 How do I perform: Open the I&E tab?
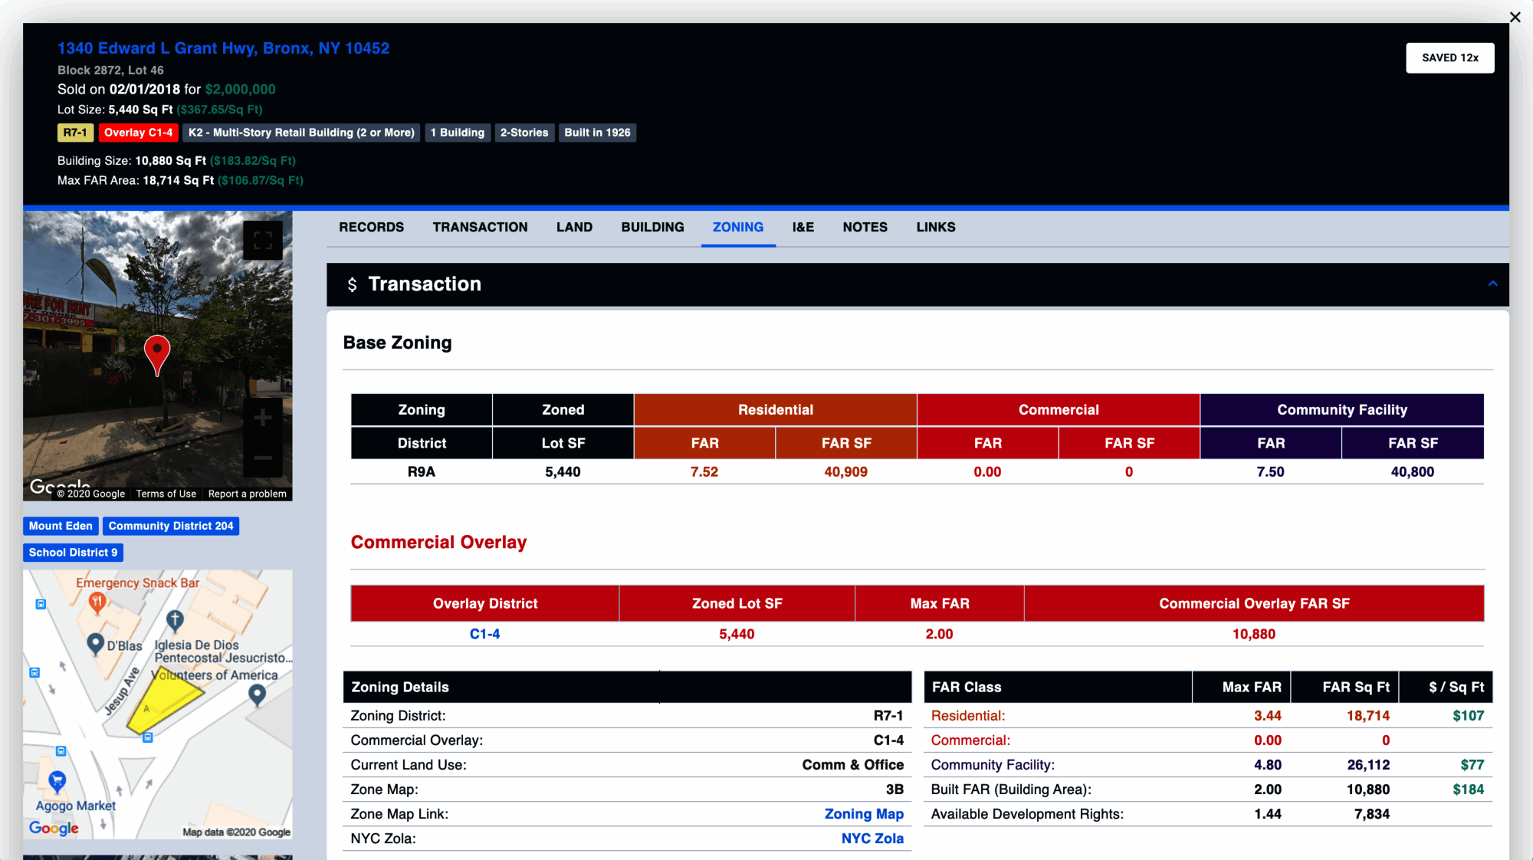coord(803,227)
